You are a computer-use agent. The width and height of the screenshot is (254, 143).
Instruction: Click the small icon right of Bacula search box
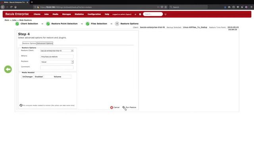[x=165, y=14]
